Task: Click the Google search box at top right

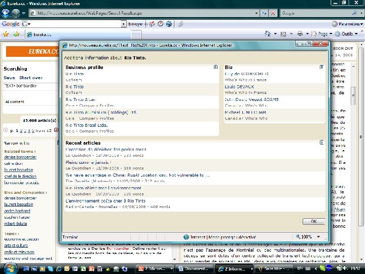Action: pyautogui.click(x=315, y=13)
